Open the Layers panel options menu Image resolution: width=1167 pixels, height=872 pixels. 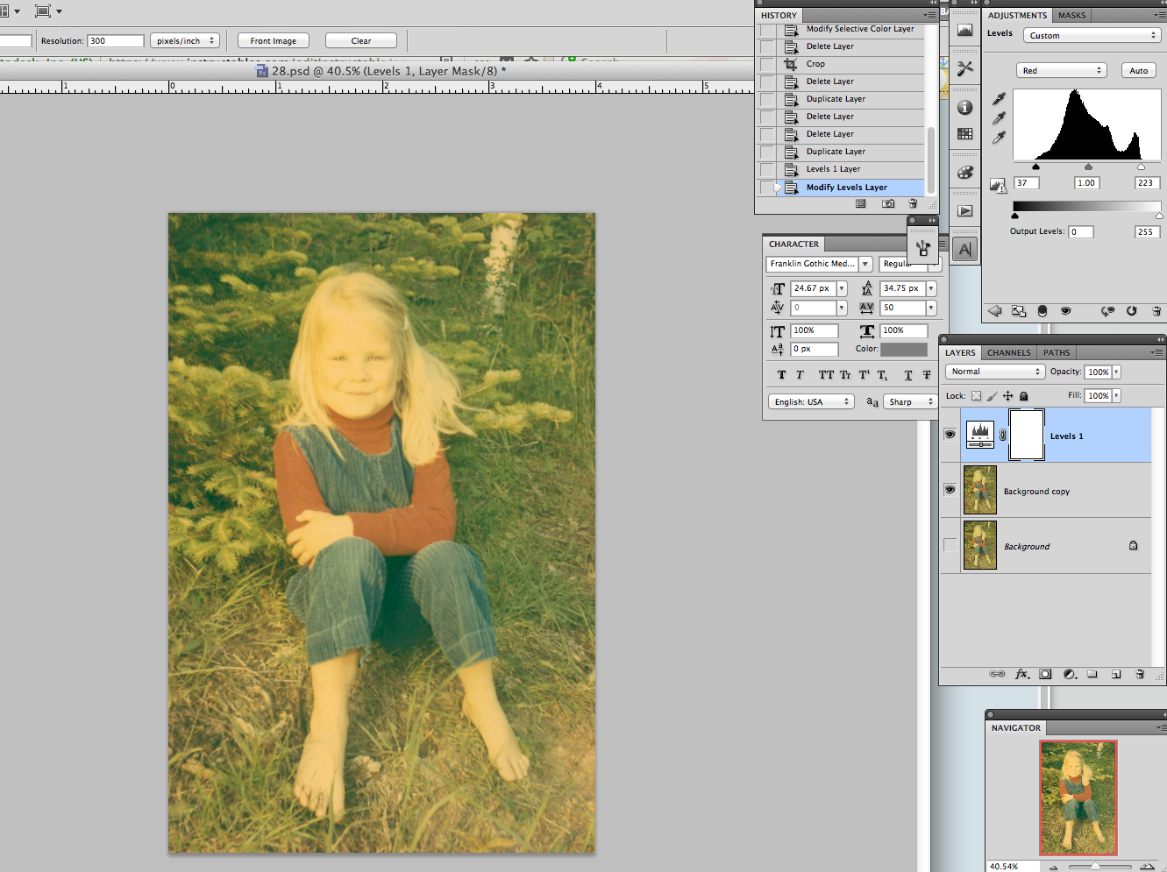1157,352
